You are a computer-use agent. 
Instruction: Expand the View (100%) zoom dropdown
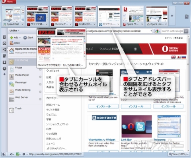[179, 154]
